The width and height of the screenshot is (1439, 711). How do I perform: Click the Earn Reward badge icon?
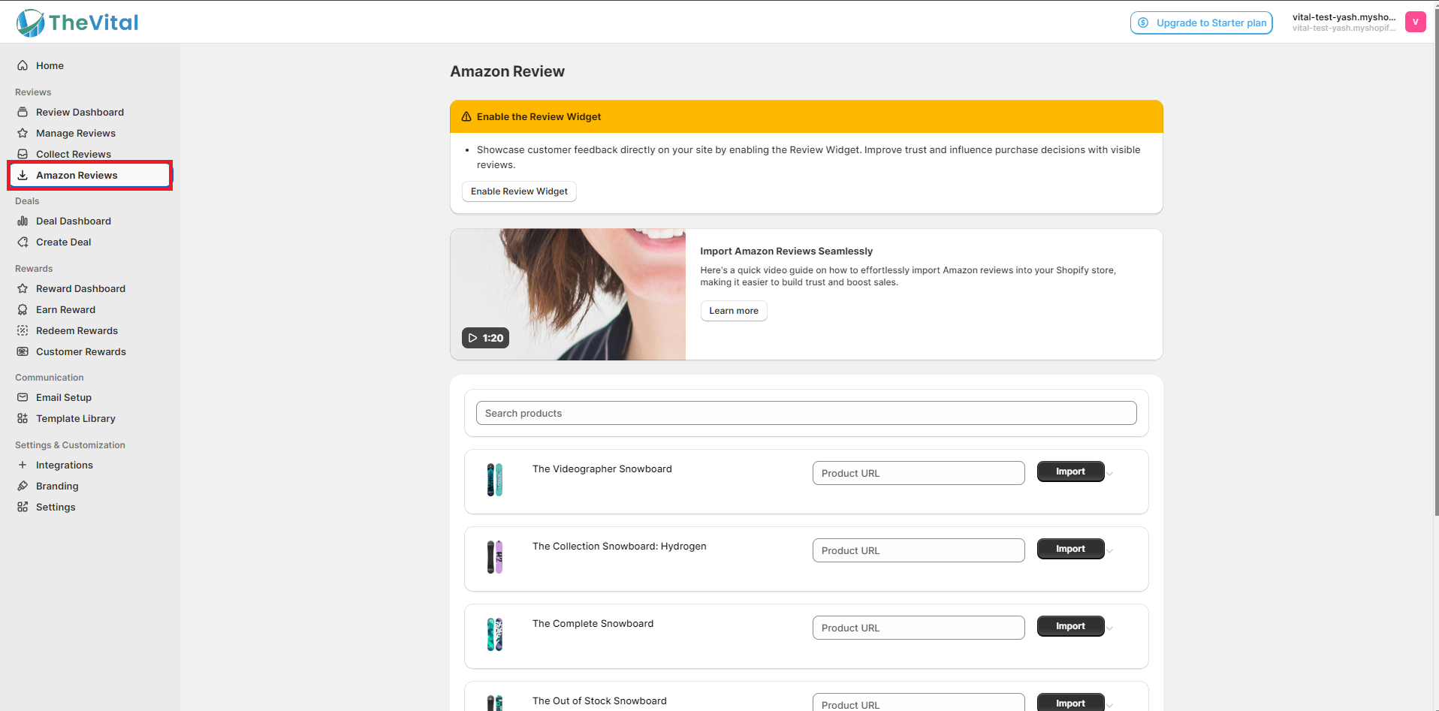click(x=23, y=310)
